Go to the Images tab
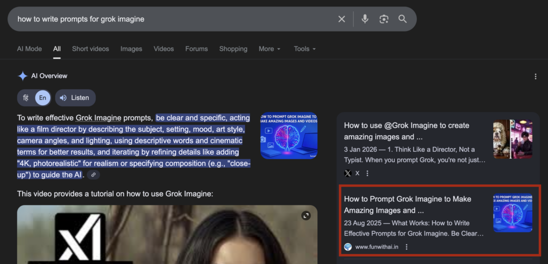 click(132, 49)
